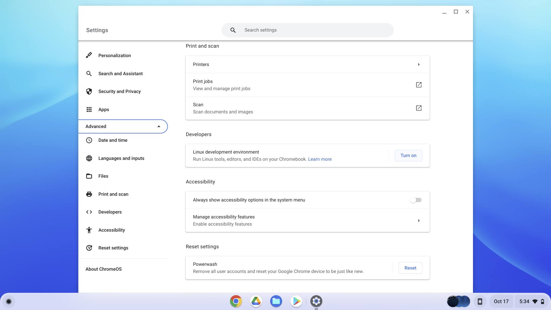Image resolution: width=551 pixels, height=310 pixels.
Task: Click the Print and scan sidebar label
Action: point(113,194)
